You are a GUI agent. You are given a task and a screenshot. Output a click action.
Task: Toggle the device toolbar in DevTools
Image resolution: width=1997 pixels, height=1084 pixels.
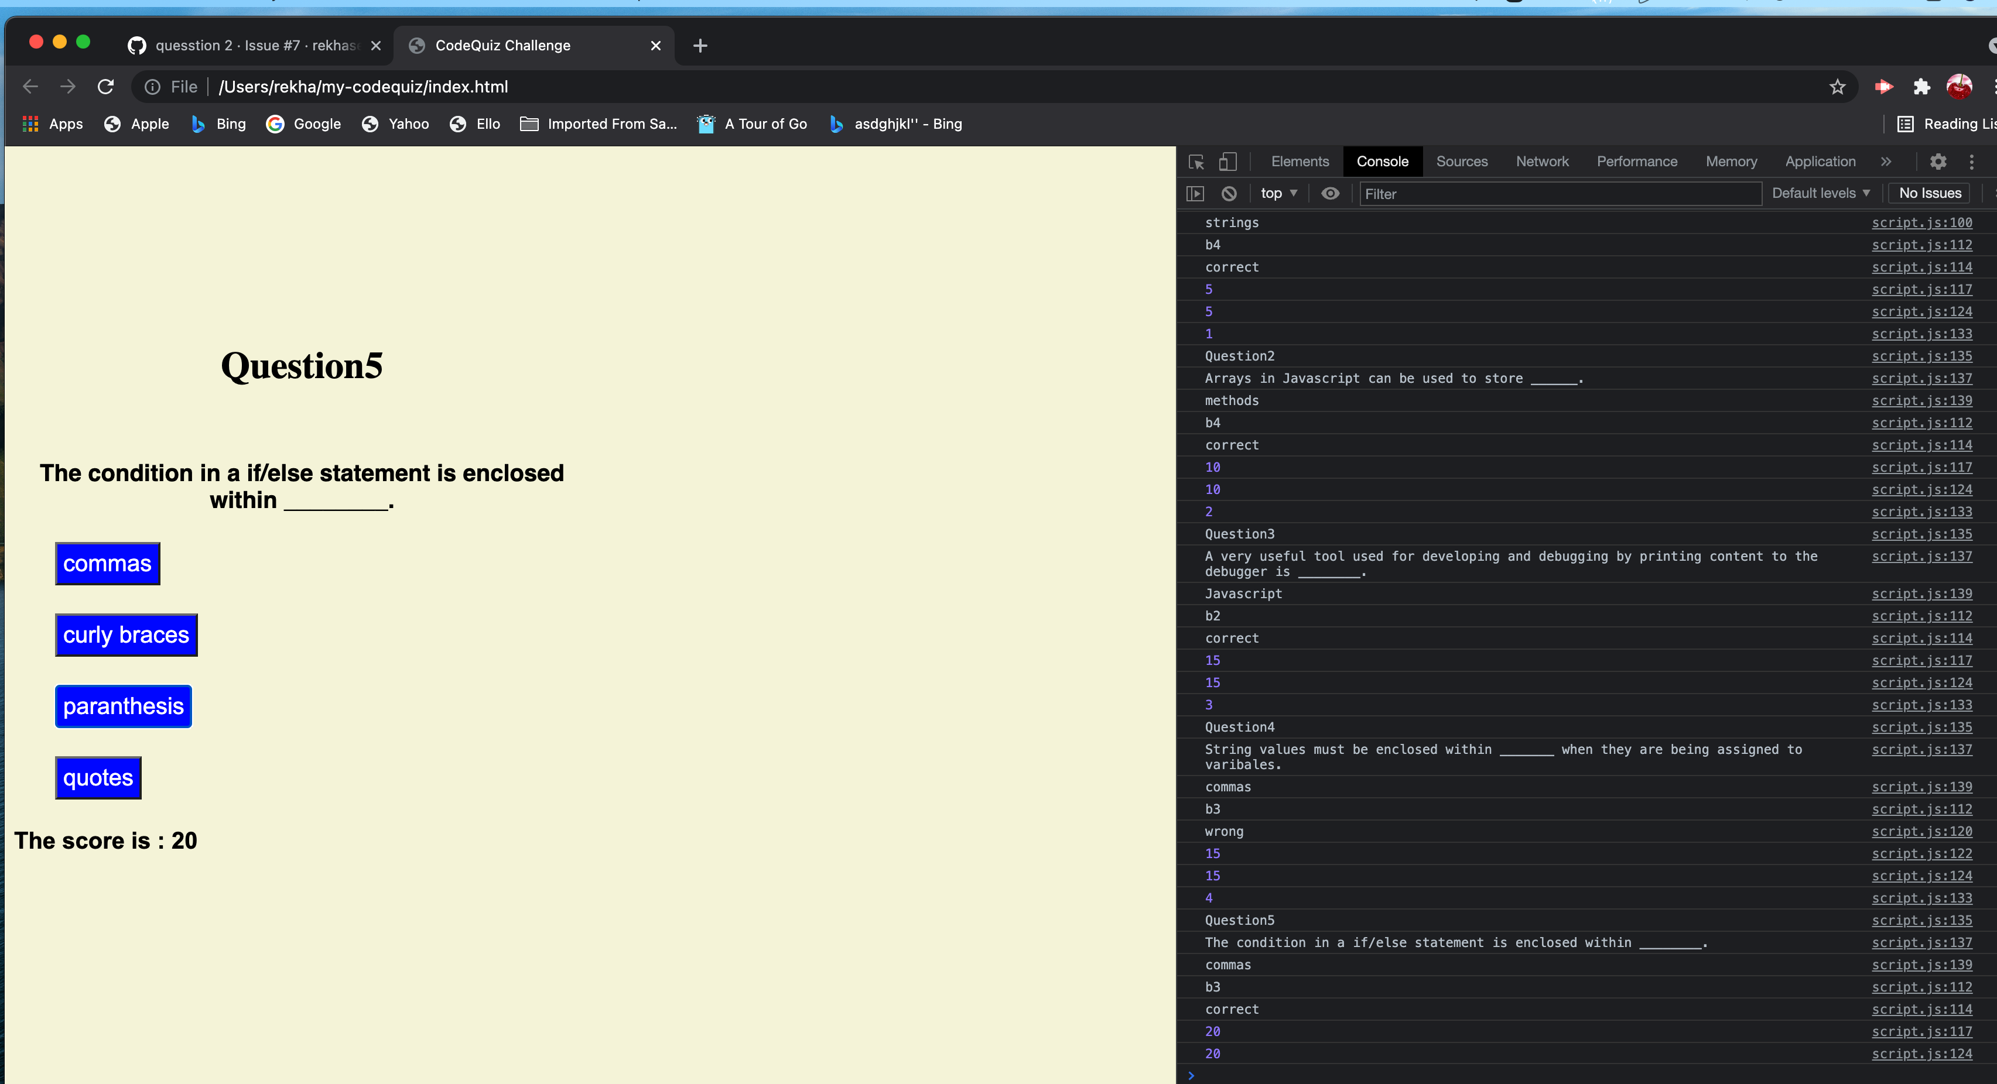tap(1227, 162)
